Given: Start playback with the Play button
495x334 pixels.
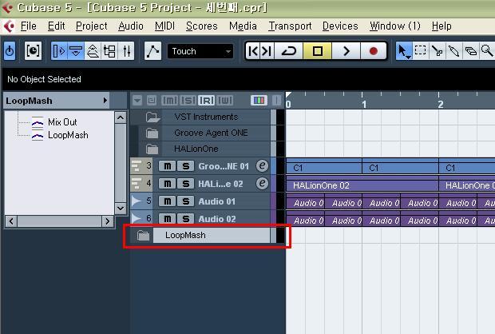Looking at the screenshot, I should tap(346, 50).
